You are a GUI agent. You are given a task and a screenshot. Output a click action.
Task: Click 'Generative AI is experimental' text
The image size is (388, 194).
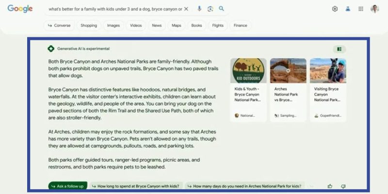[83, 49]
